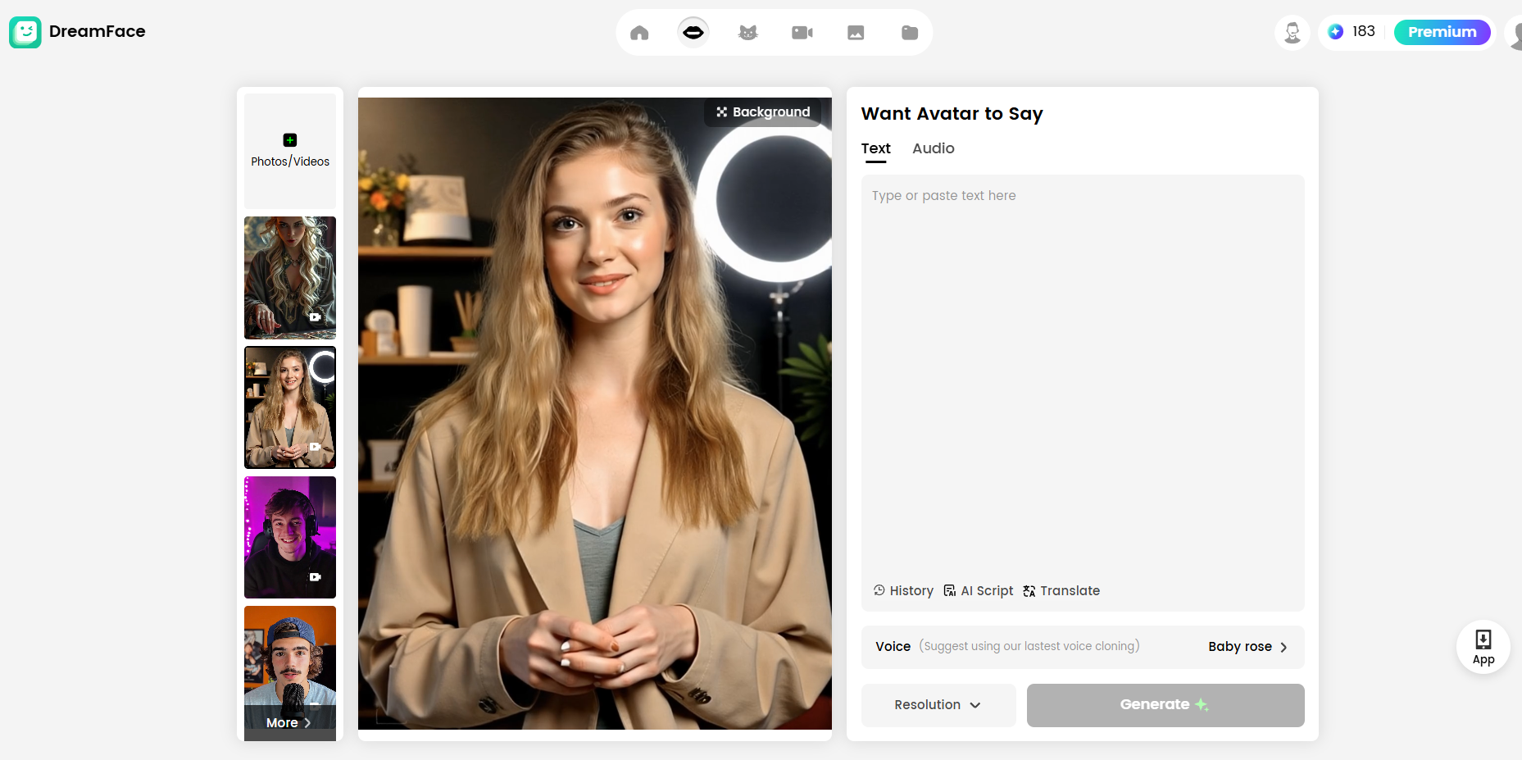The image size is (1522, 760).
Task: Expand the Resolution dropdown
Action: click(938, 704)
